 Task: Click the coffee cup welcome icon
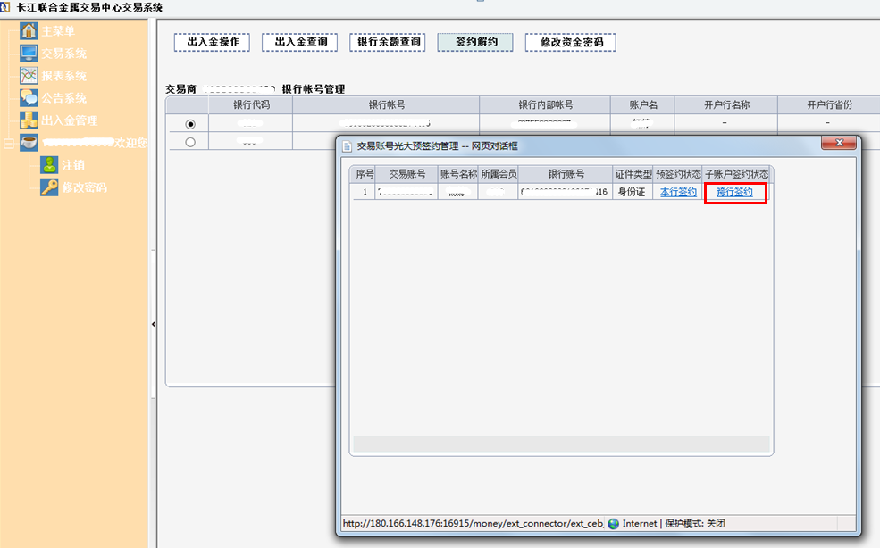pos(29,143)
